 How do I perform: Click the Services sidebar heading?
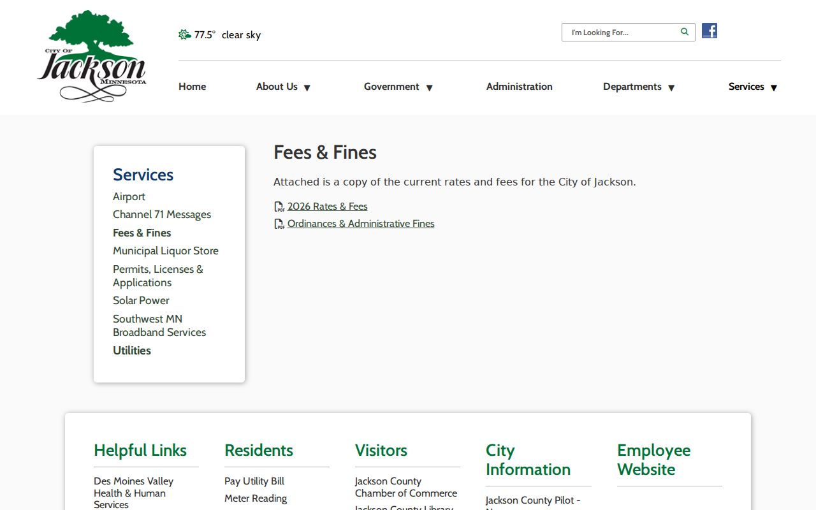pos(143,175)
